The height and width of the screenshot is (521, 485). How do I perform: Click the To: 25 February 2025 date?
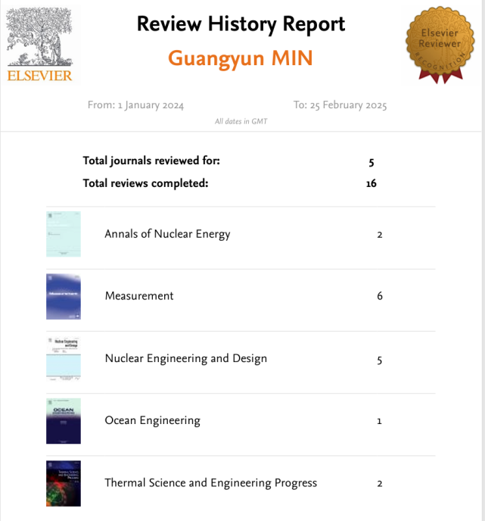coord(340,105)
